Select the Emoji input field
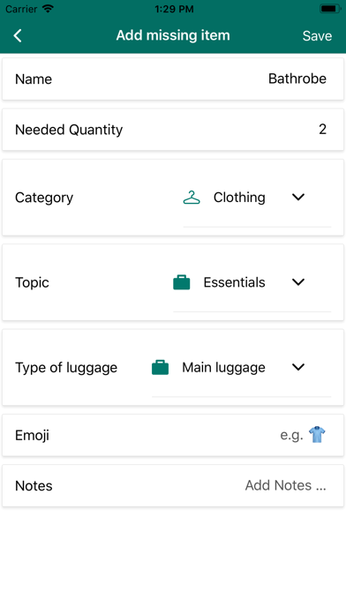346x614 pixels. [x=173, y=435]
